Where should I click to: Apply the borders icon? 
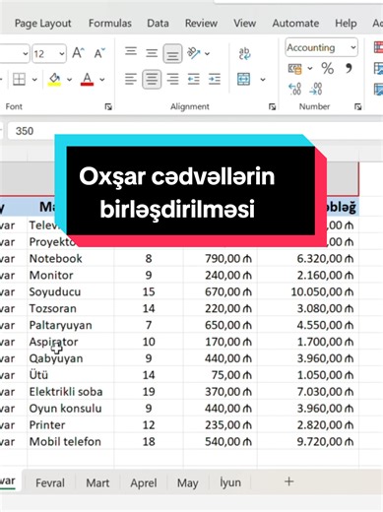click(19, 79)
